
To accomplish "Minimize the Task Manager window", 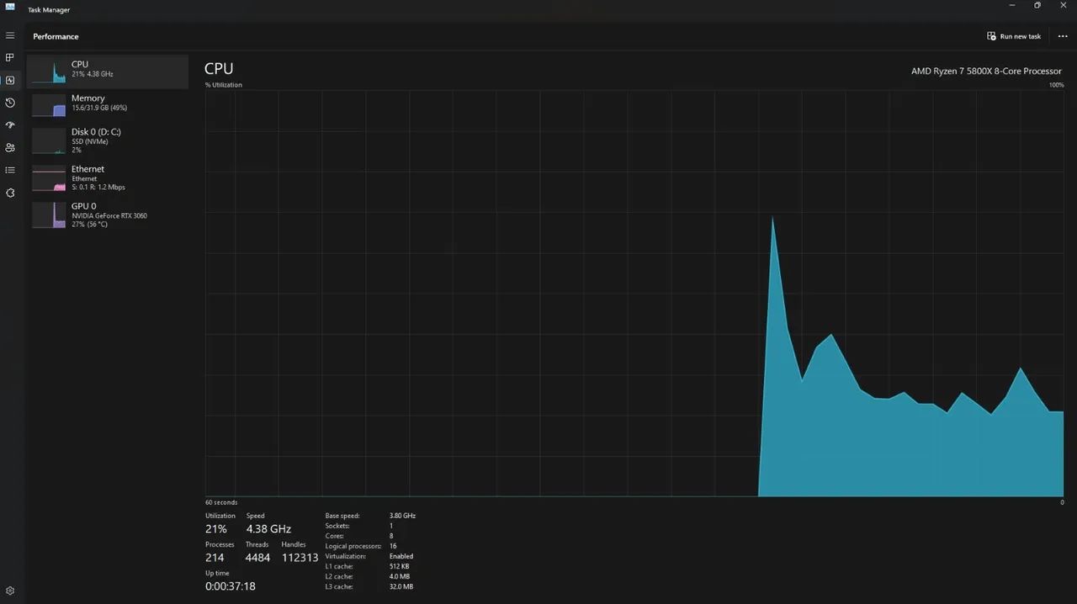I will pyautogui.click(x=1011, y=5).
